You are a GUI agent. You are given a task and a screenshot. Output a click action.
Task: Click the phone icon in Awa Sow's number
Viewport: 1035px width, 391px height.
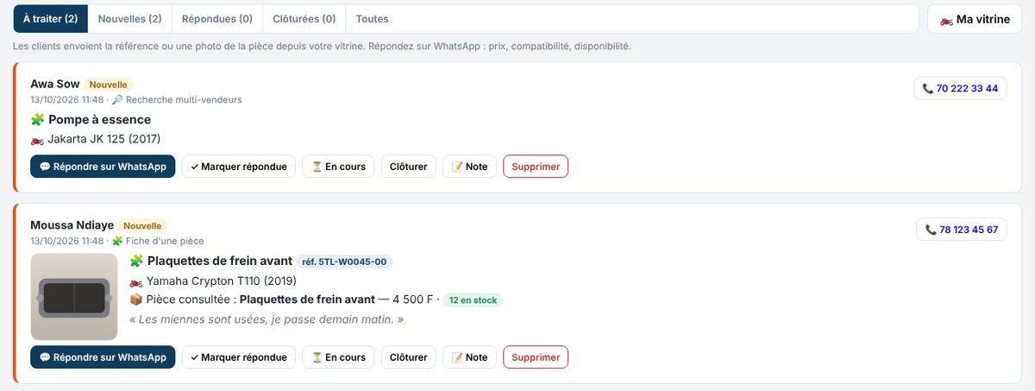click(928, 88)
